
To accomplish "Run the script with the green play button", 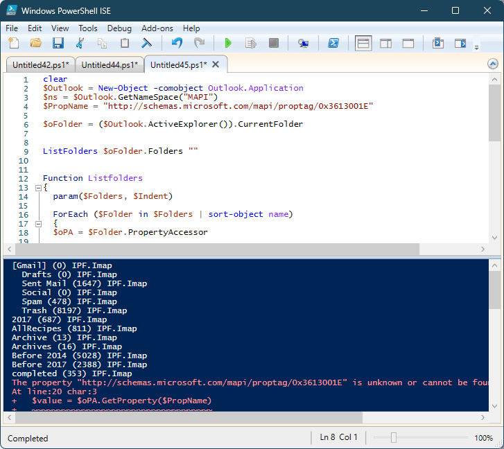I will (x=228, y=44).
